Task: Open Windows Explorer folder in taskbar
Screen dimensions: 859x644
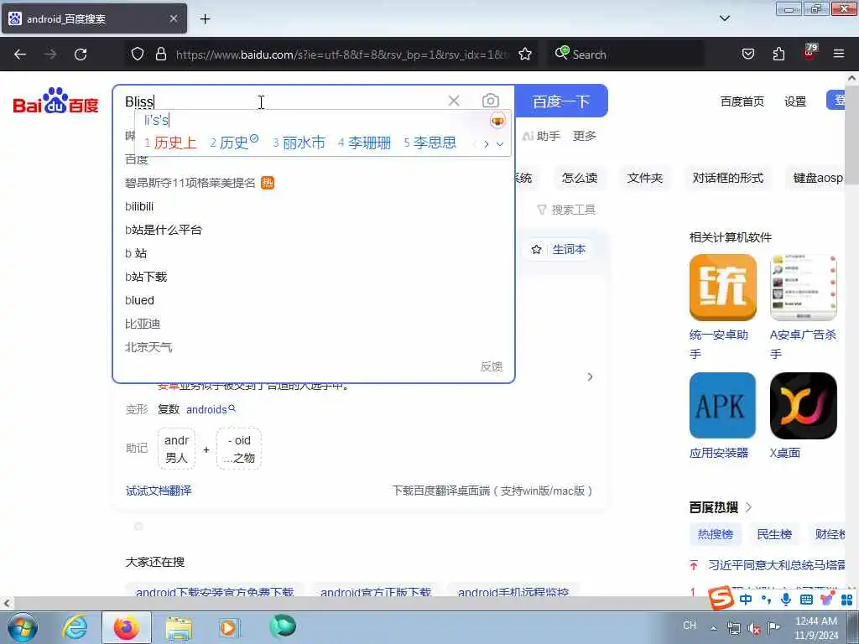Action: (x=179, y=628)
